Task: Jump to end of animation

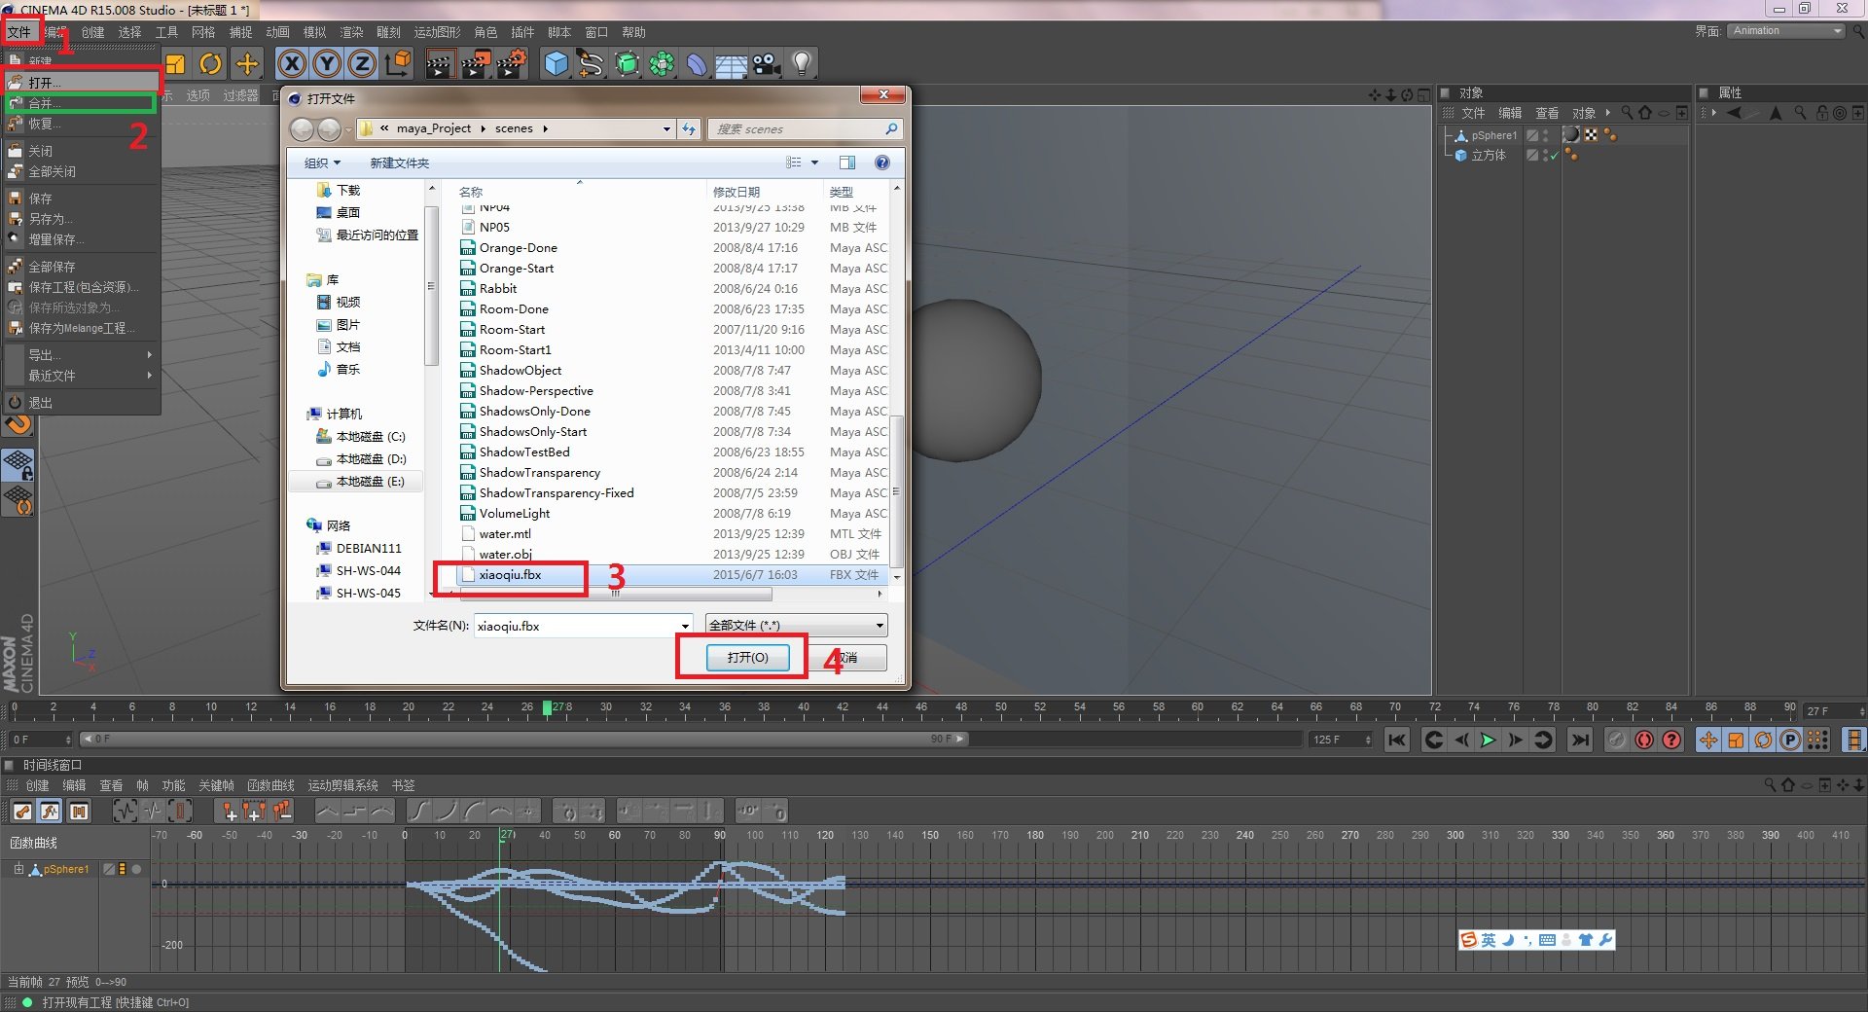Action: pos(1580,741)
